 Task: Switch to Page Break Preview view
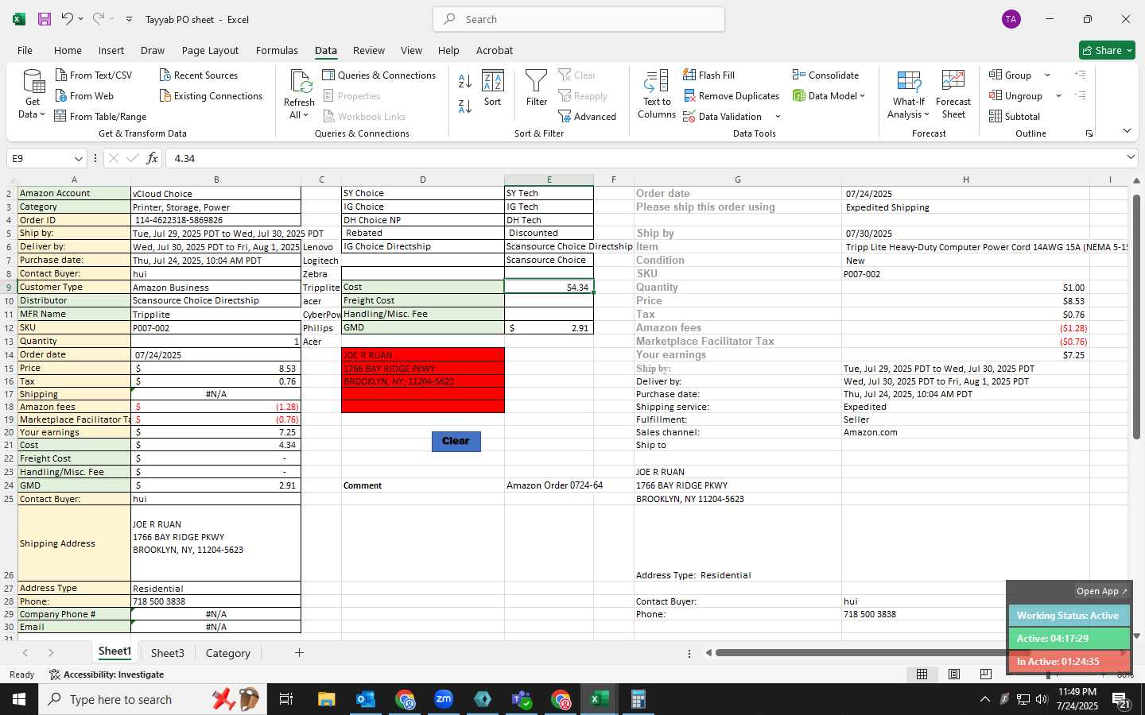(x=986, y=674)
